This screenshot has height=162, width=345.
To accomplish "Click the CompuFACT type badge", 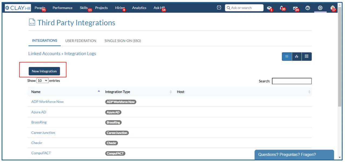I will (x=115, y=153).
